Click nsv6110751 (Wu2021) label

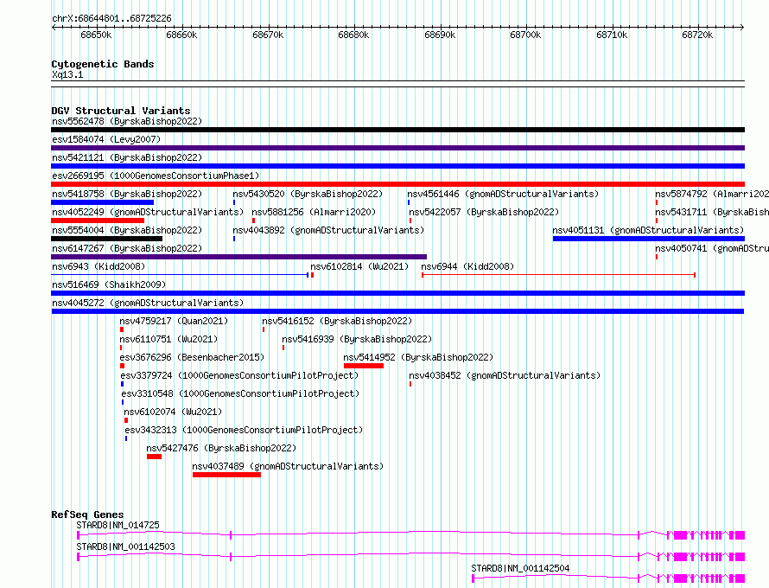click(x=168, y=339)
